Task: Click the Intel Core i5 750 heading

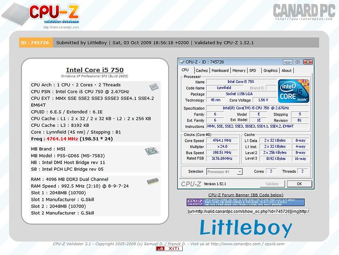Action: (x=95, y=70)
